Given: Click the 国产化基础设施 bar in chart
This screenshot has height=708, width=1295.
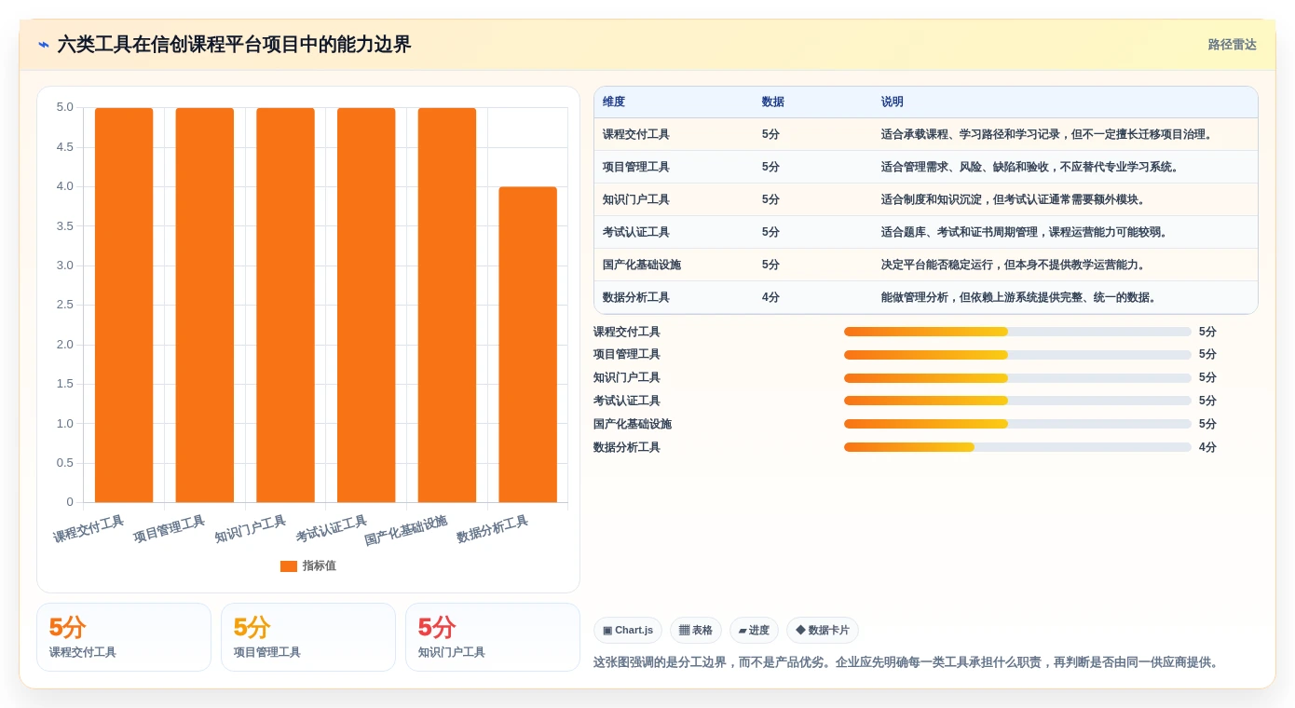Looking at the screenshot, I should pyautogui.click(x=447, y=306).
